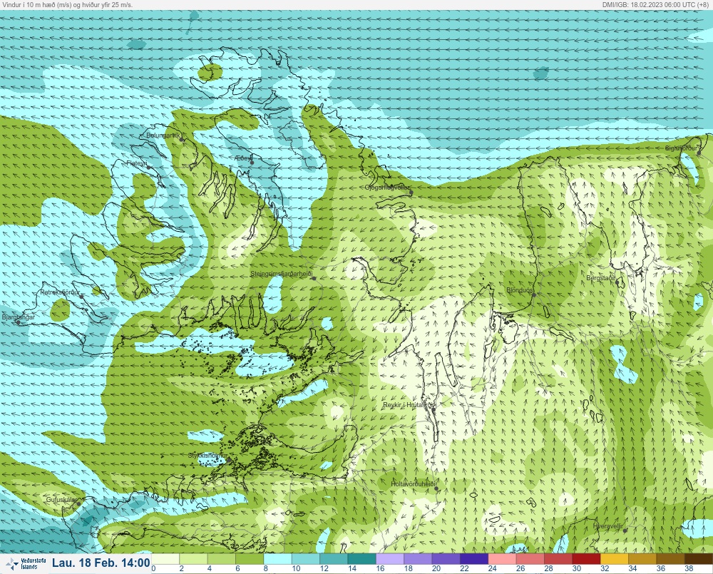Pick the 34–36 m/s ochre legend swatch
This screenshot has width=713, height=574.
pyautogui.click(x=643, y=559)
